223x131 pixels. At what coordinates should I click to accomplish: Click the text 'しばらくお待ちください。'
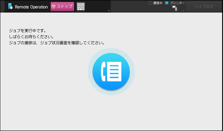click(x=32, y=37)
